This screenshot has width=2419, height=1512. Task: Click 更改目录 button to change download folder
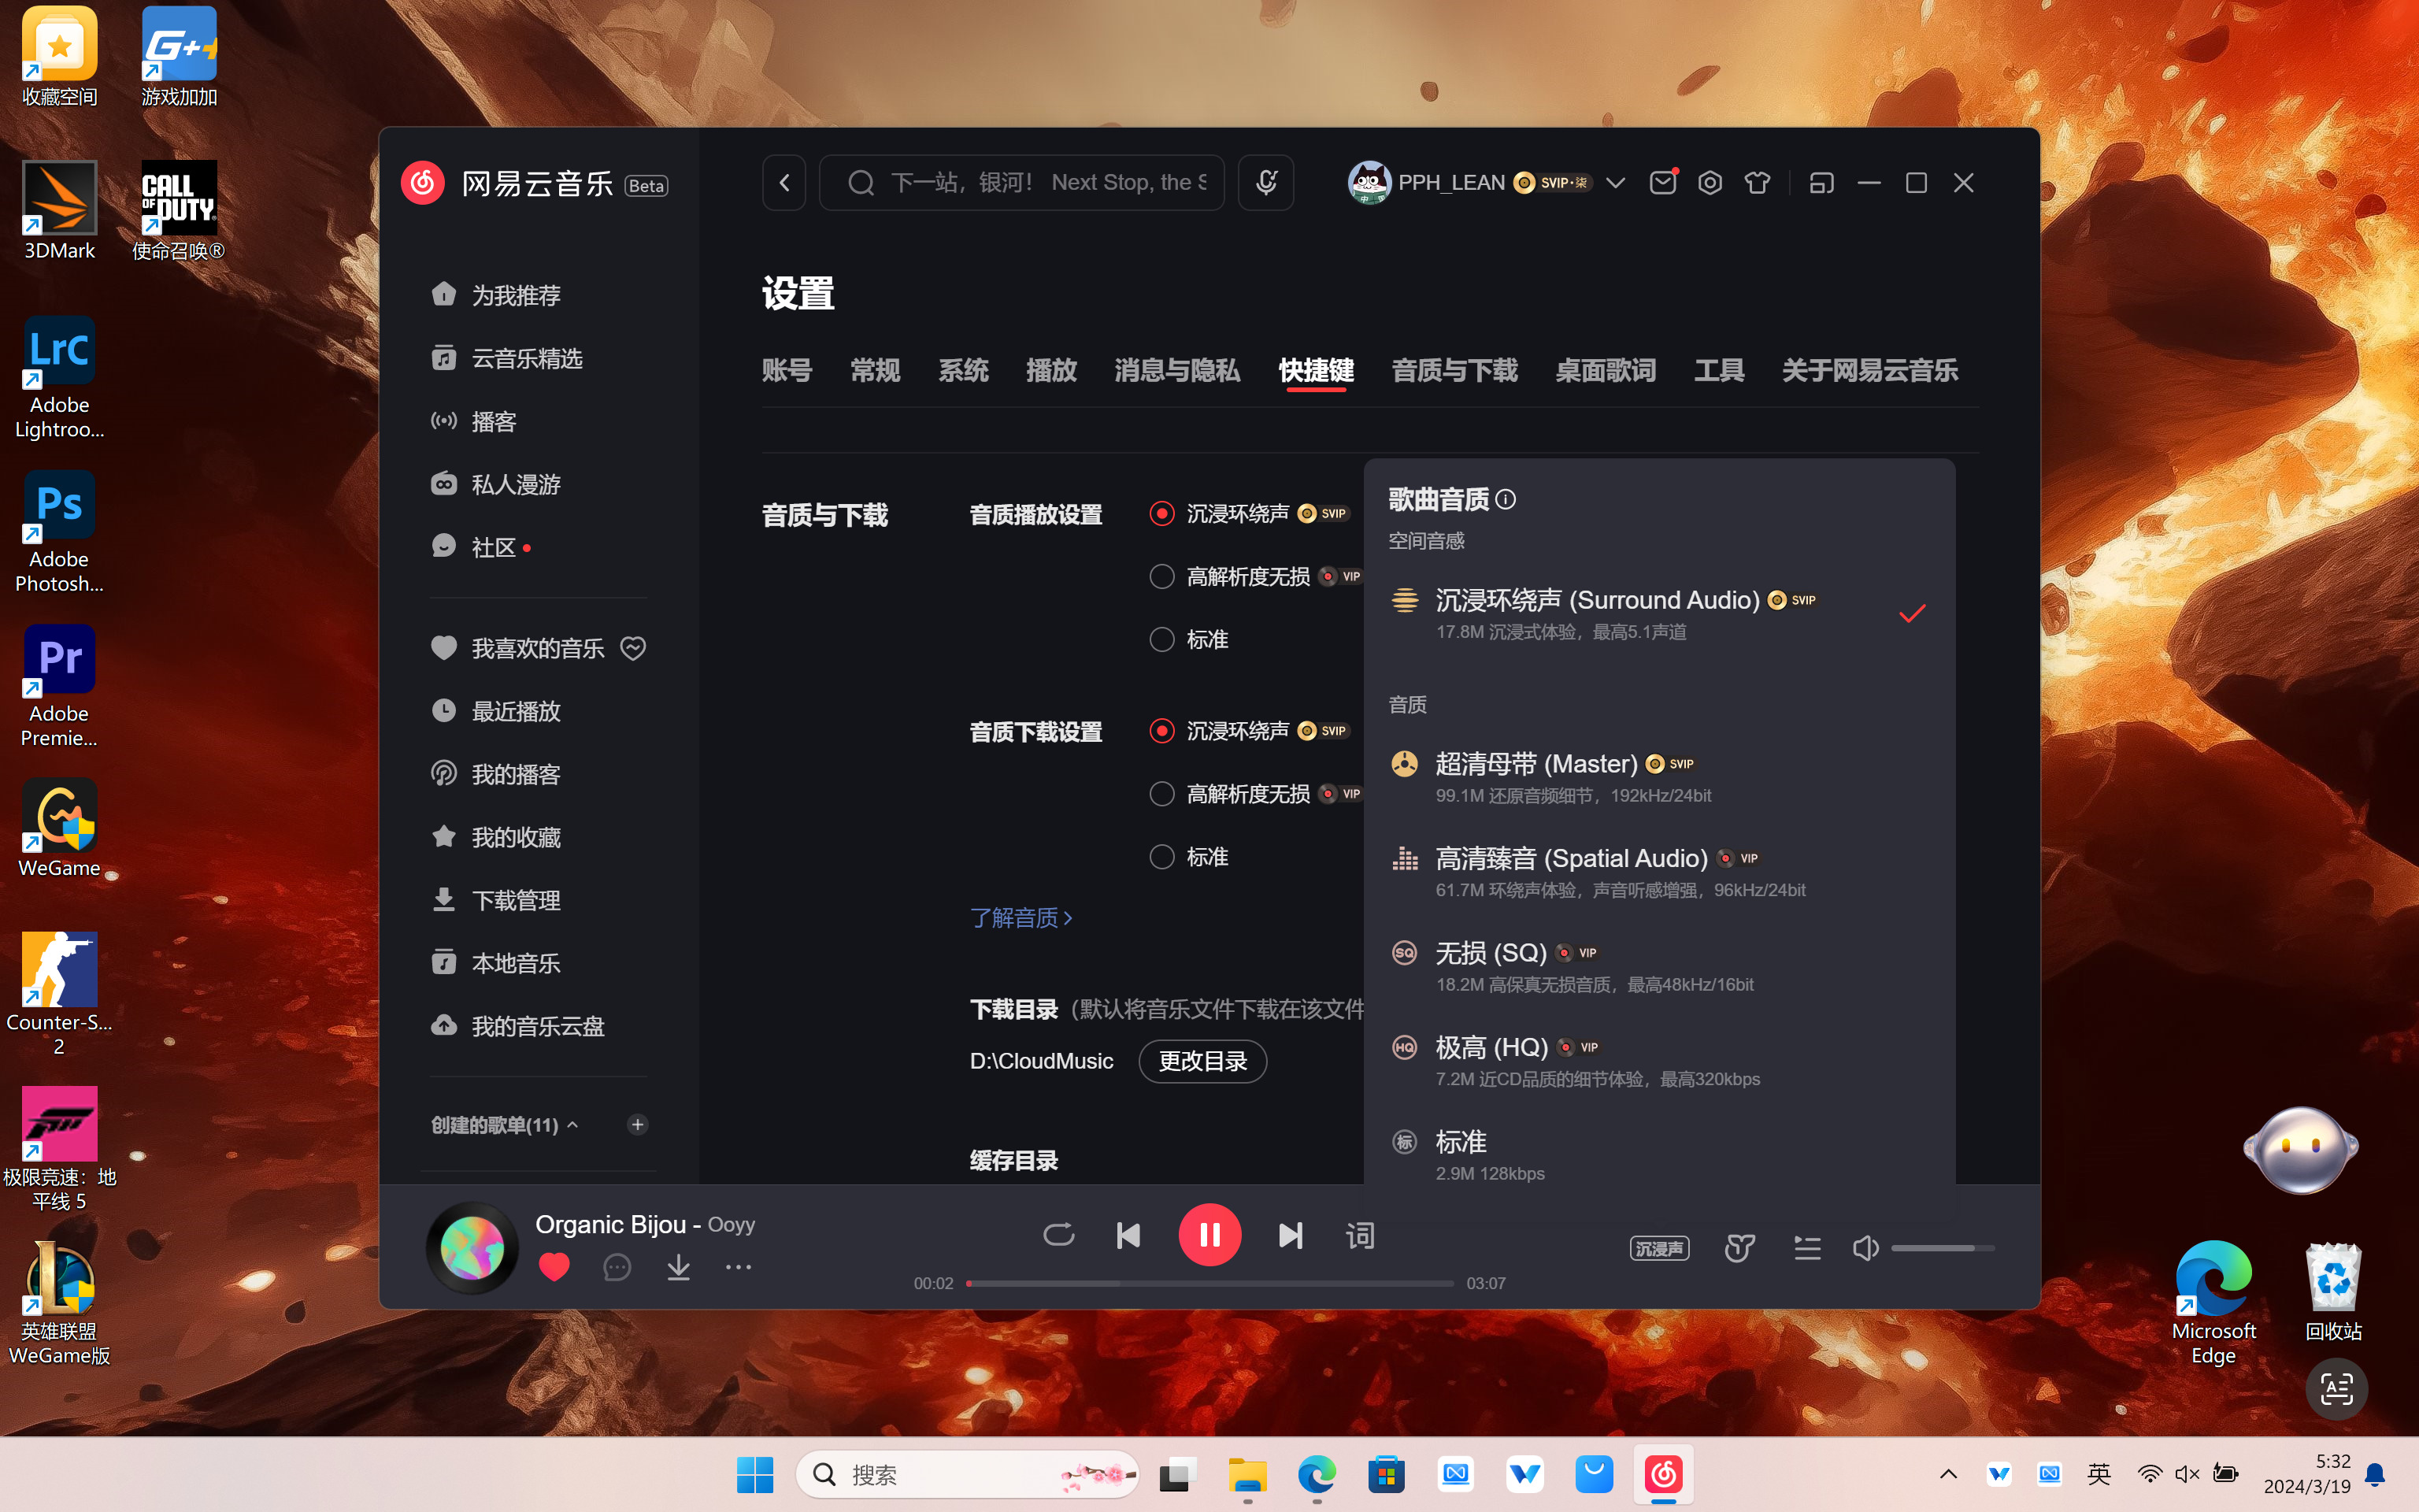(x=1202, y=1061)
